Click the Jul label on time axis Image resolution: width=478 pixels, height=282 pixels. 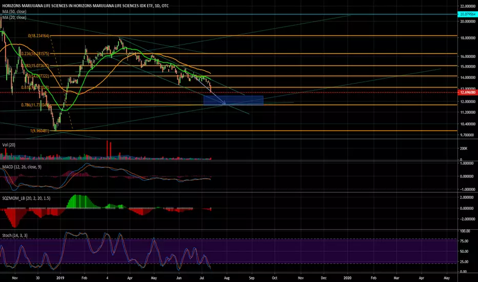[x=202, y=278]
